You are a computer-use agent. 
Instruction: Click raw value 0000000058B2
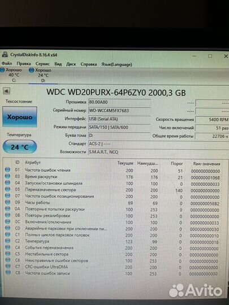tap(205, 204)
